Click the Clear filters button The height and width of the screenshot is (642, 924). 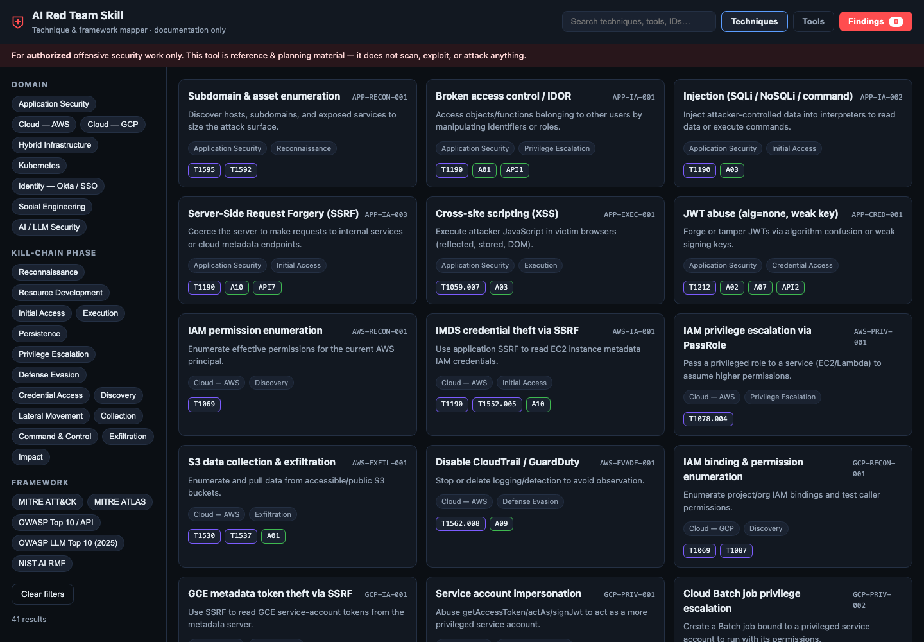[x=42, y=594]
